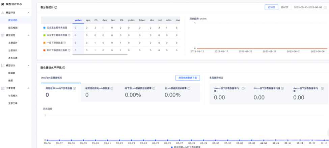Open the 规范检测 menu item
The image size is (329, 148).
13,28
